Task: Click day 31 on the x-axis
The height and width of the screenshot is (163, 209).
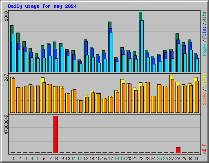Action: pos(196,159)
